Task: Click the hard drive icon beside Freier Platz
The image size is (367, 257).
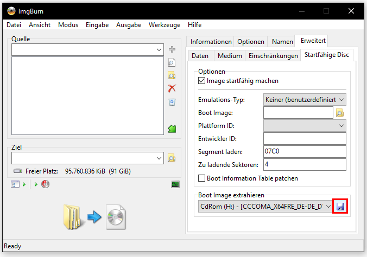Action: pos(18,171)
